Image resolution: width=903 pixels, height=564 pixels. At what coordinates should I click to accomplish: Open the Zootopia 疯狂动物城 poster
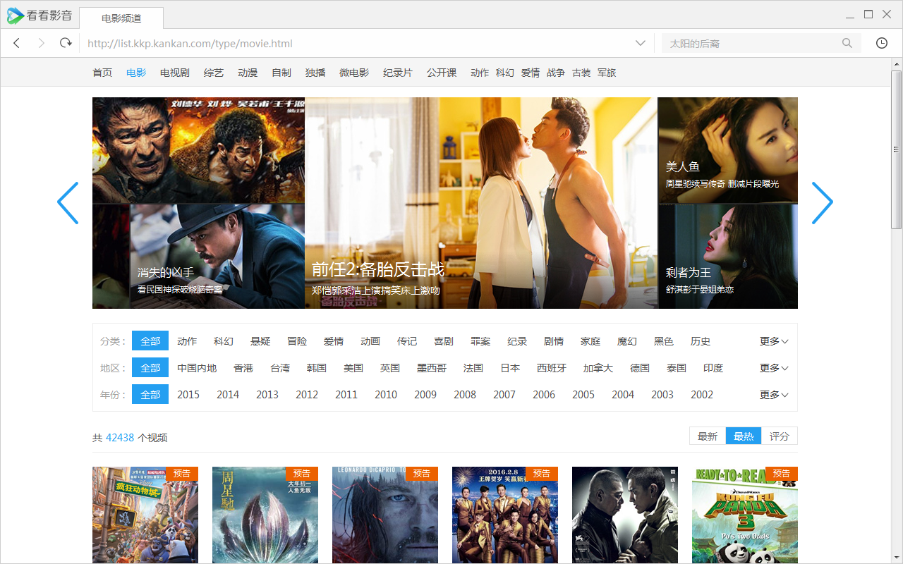(145, 515)
